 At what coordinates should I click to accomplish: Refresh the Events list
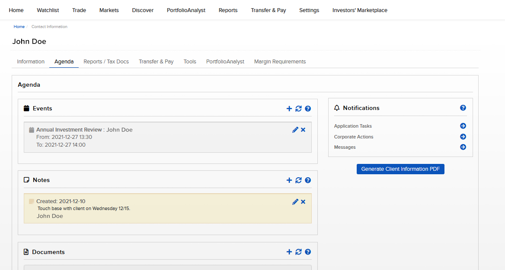(298, 109)
